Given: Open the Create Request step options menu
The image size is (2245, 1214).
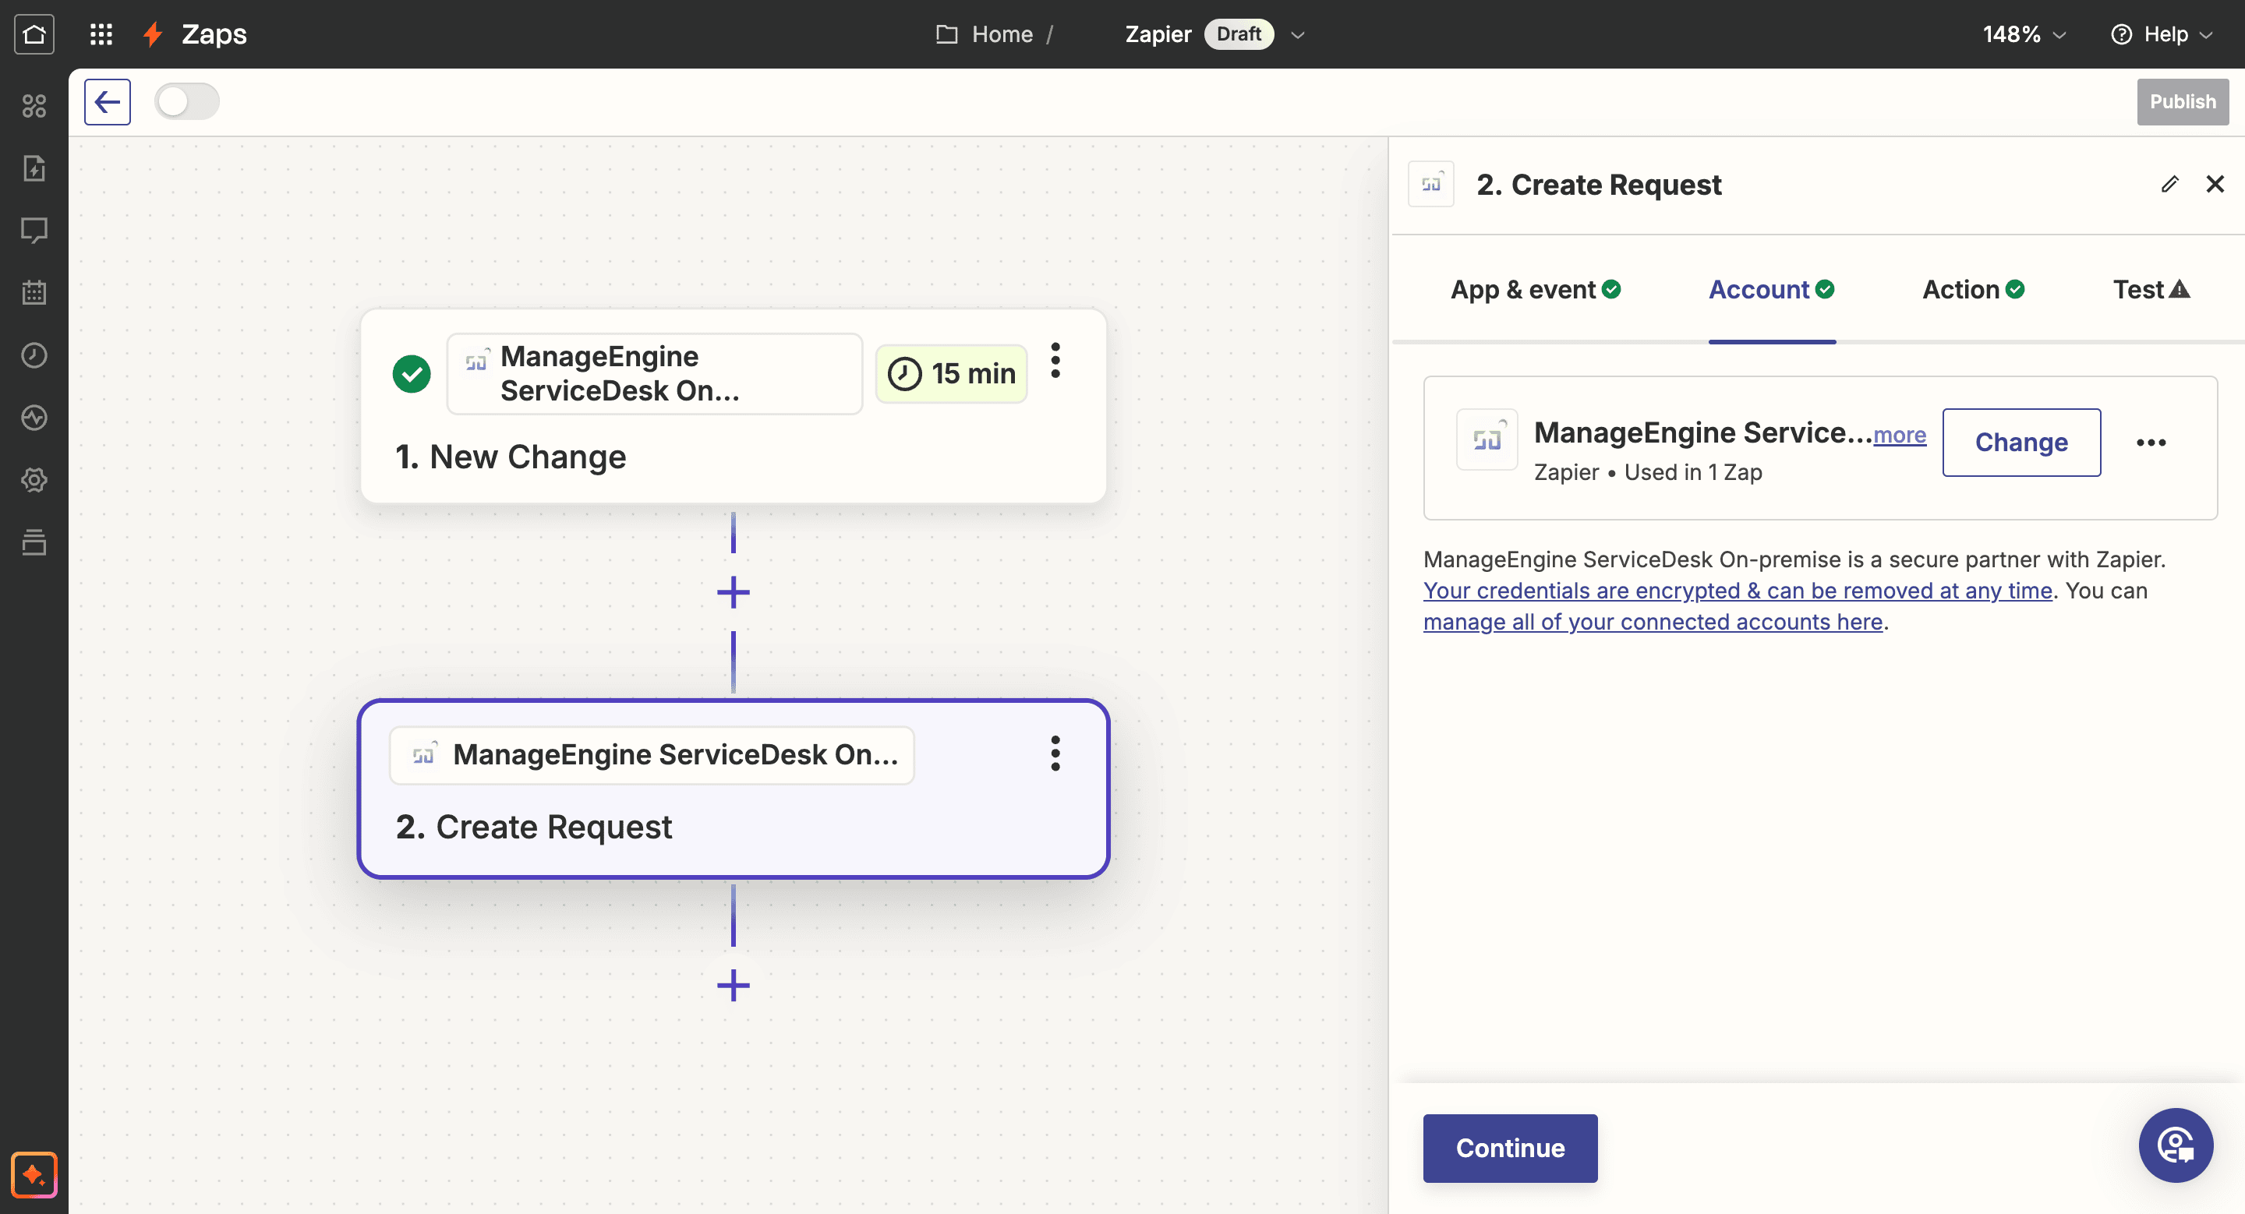Looking at the screenshot, I should [x=1055, y=753].
